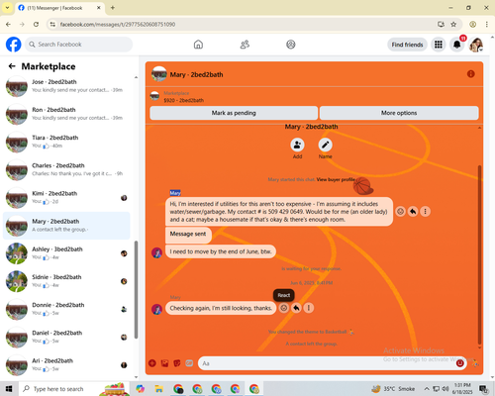Open the notifications bell
This screenshot has width=495, height=396.
pos(457,45)
